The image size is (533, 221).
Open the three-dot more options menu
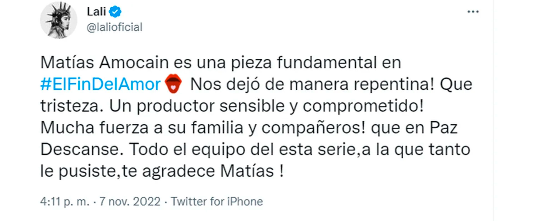[x=473, y=12]
